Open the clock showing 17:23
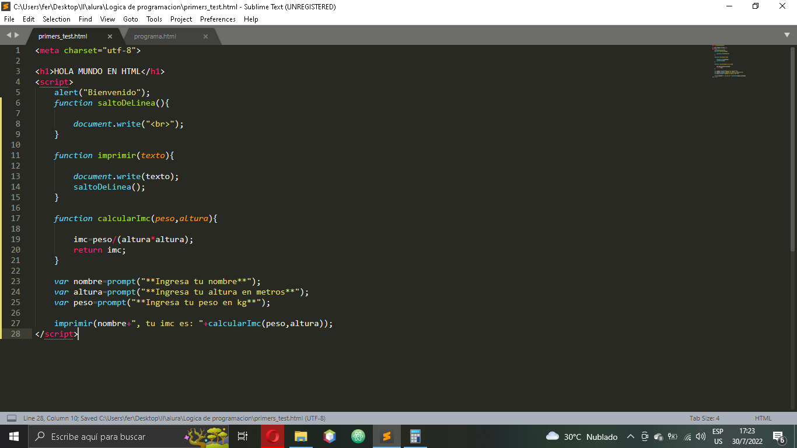 coord(747,436)
